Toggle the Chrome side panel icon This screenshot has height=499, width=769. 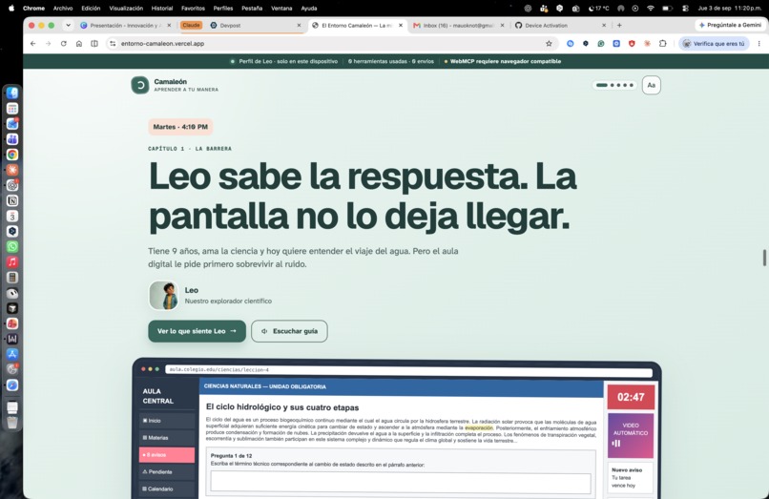[x=94, y=44]
